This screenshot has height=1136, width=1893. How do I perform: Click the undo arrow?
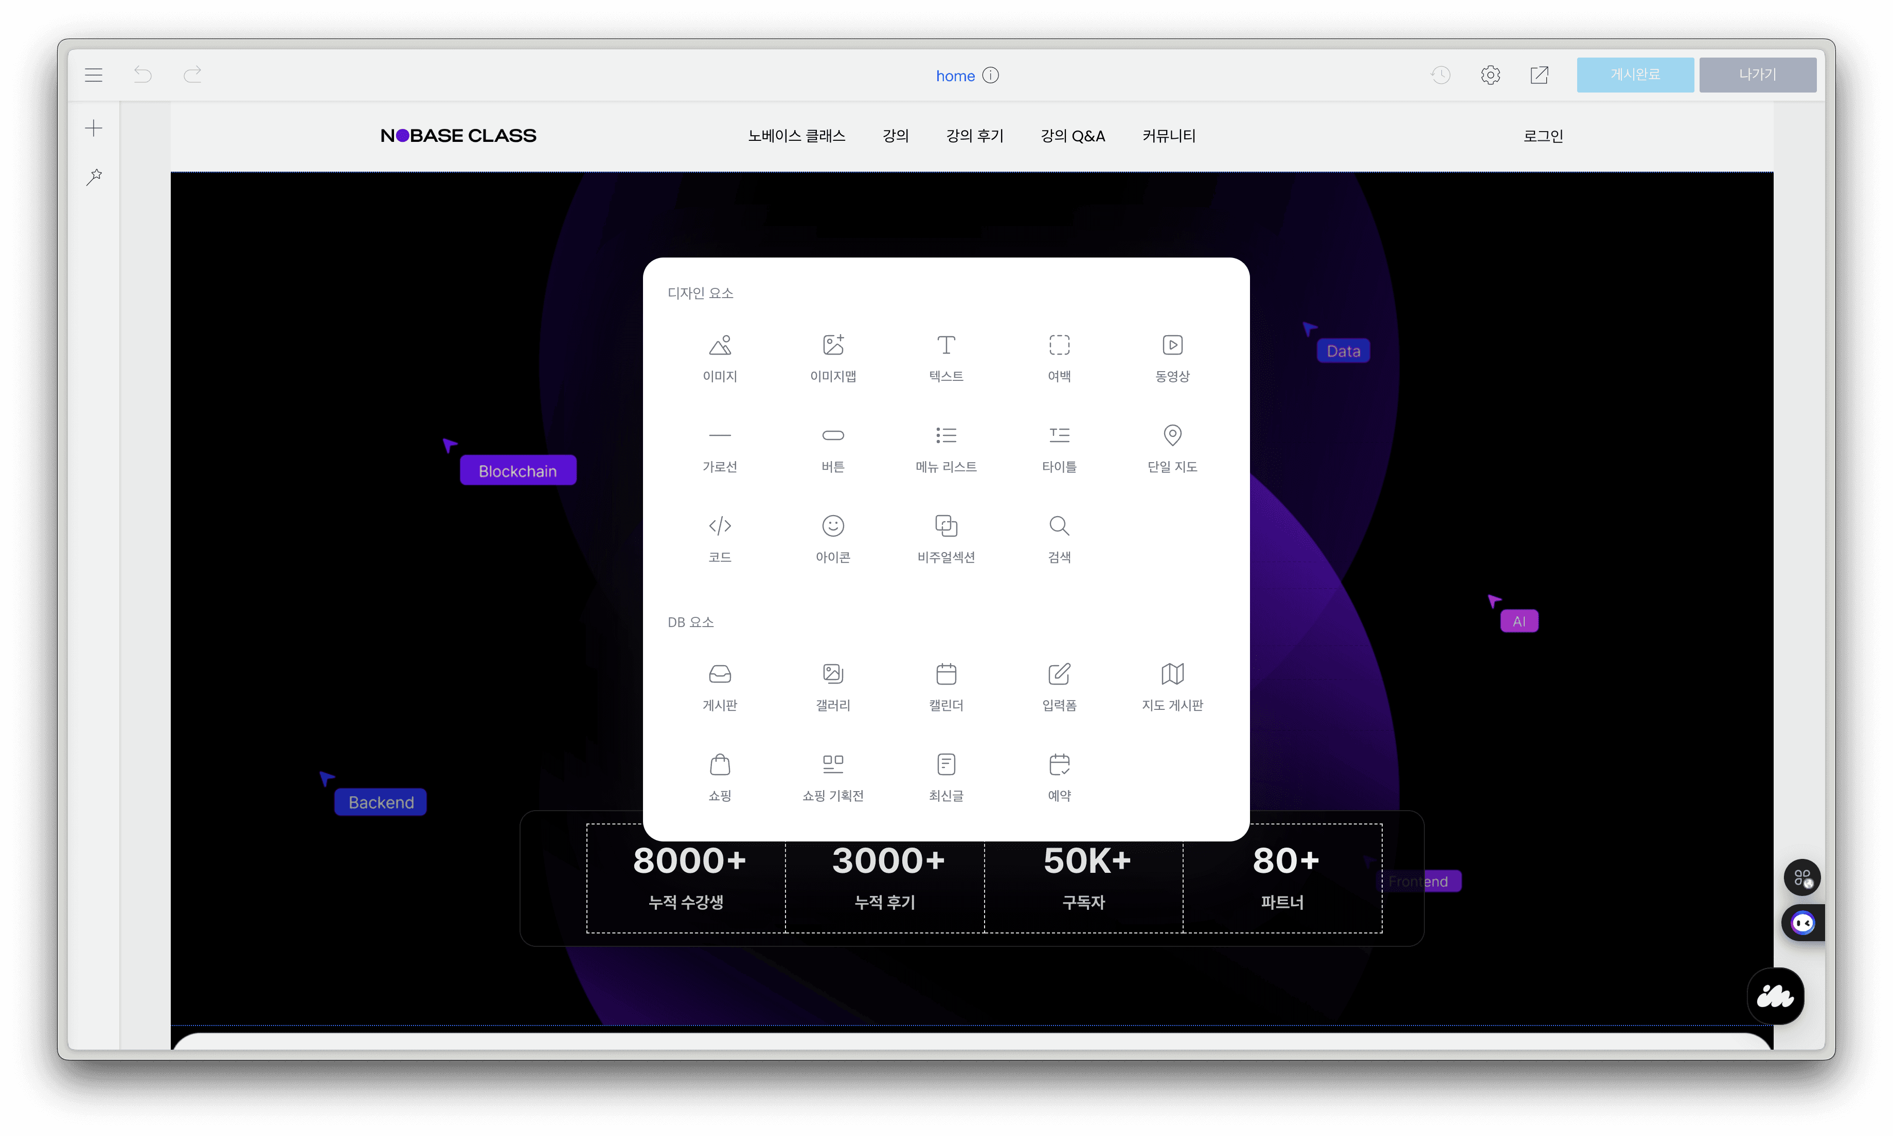point(142,74)
